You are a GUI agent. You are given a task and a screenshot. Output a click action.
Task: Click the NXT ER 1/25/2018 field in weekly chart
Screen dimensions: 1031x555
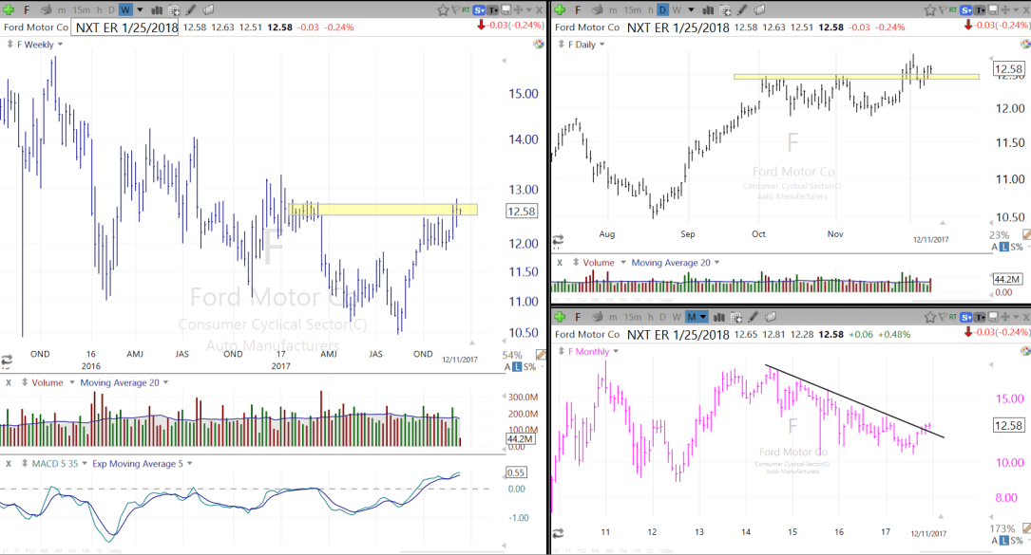click(x=125, y=28)
